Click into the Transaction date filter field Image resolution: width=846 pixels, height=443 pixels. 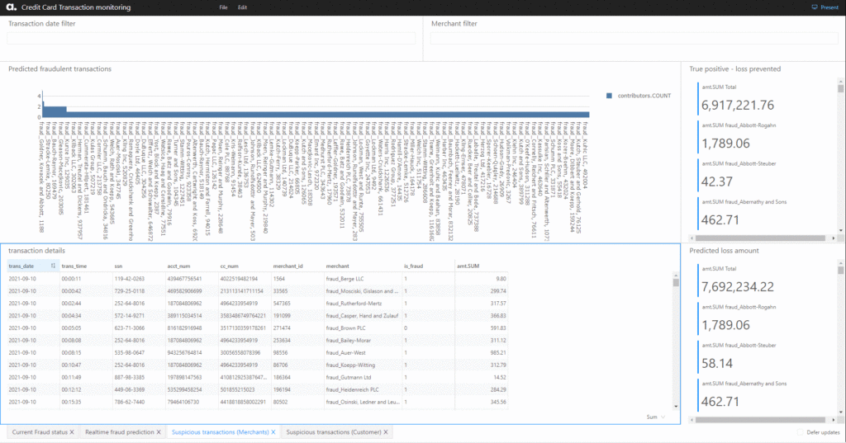pos(211,38)
